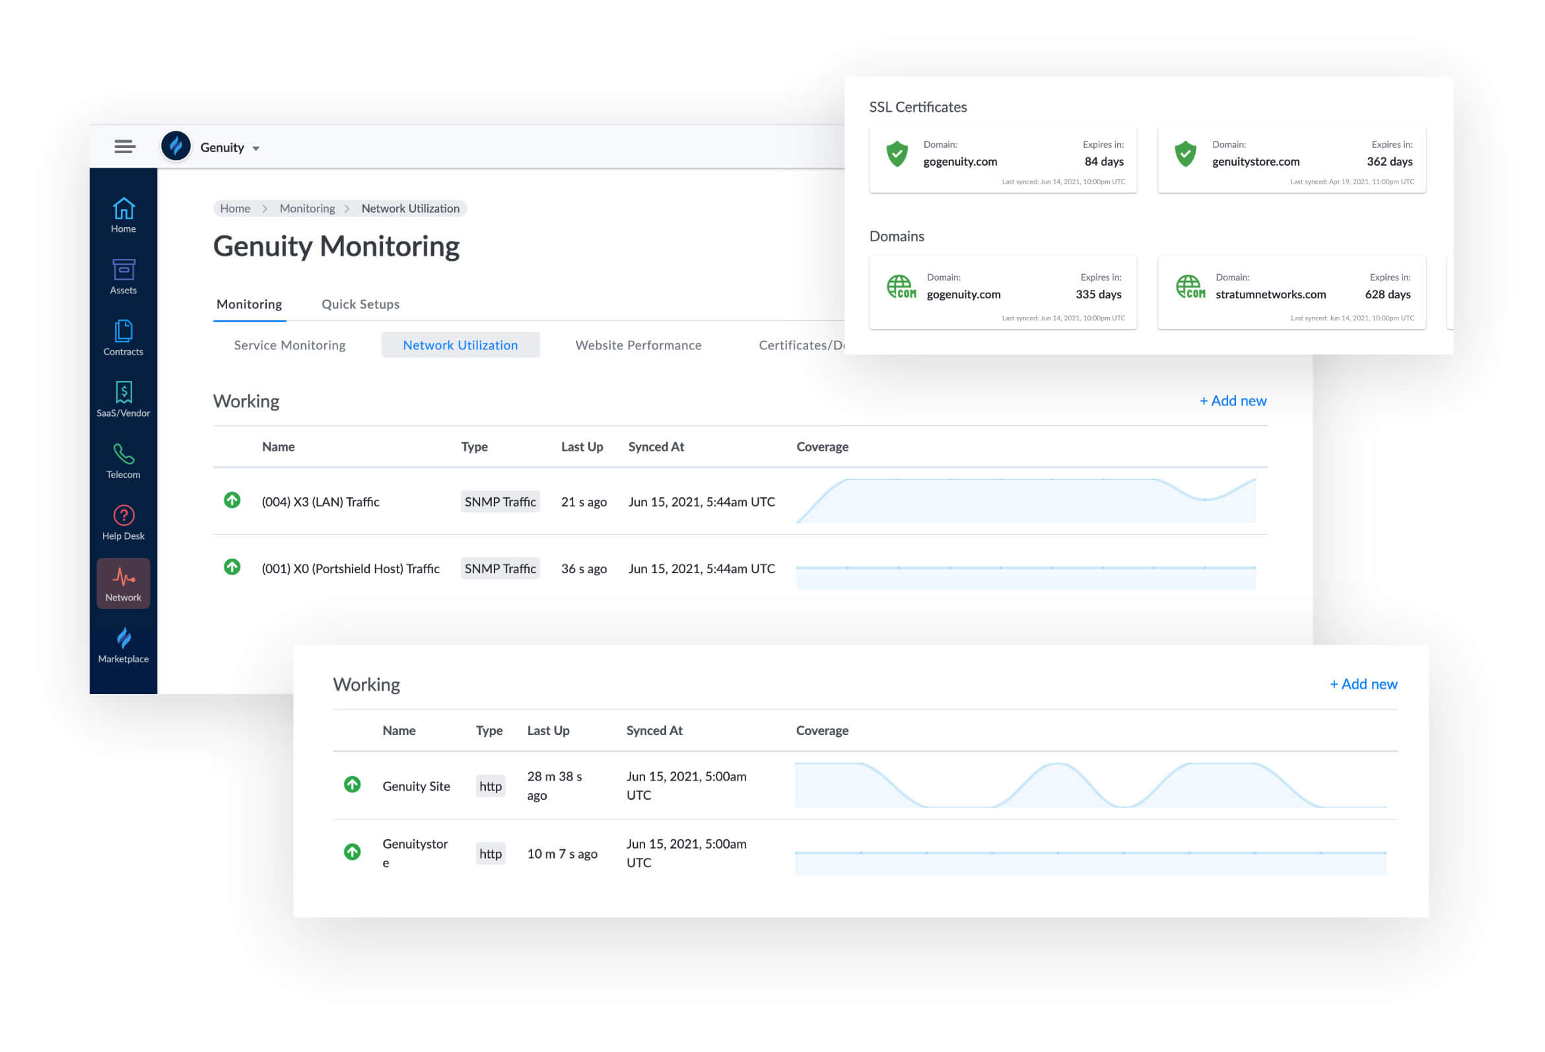The width and height of the screenshot is (1545, 1052).
Task: Open SaaS/Vendor in the sidebar
Action: [123, 400]
